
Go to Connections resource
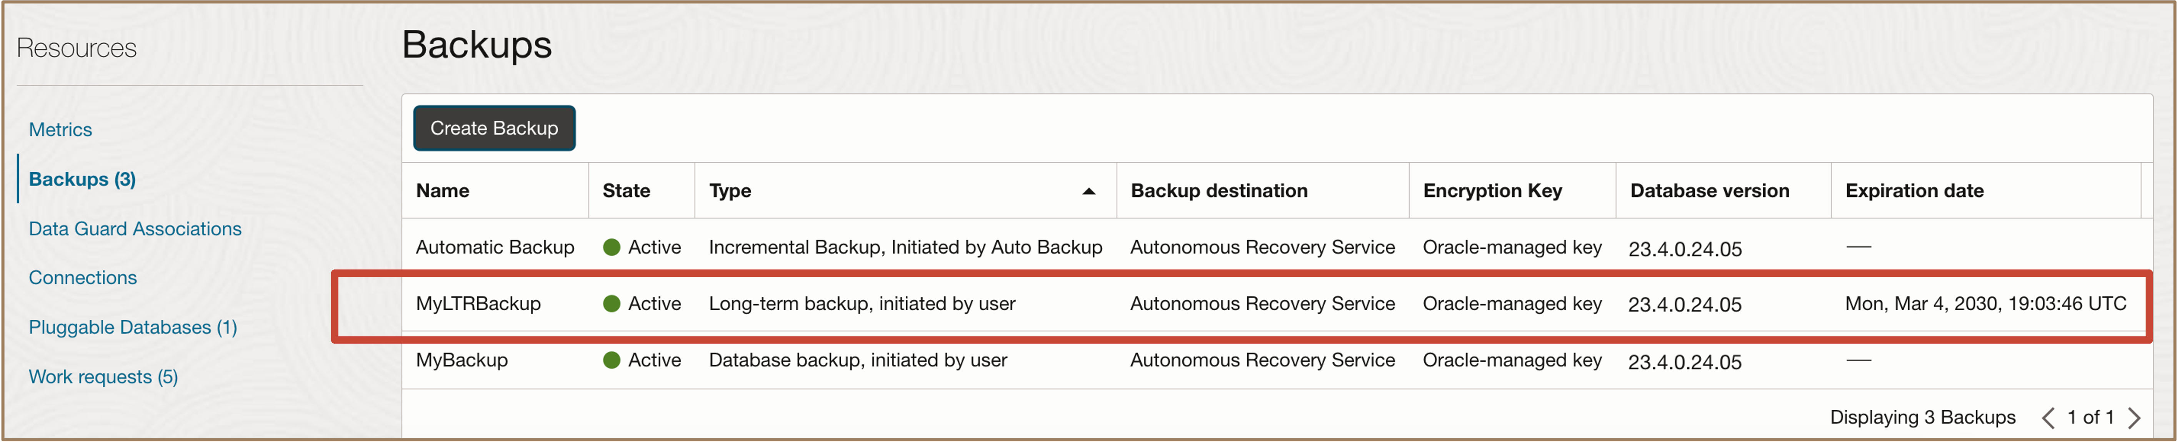82,277
